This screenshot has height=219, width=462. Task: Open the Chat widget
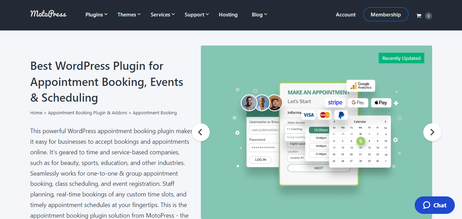435,205
